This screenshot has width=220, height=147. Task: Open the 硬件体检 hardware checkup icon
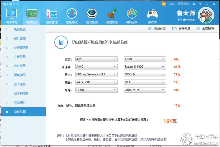click(12, 14)
